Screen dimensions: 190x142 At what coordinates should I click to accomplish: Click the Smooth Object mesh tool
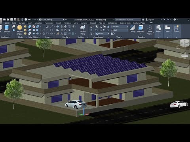(19, 30)
